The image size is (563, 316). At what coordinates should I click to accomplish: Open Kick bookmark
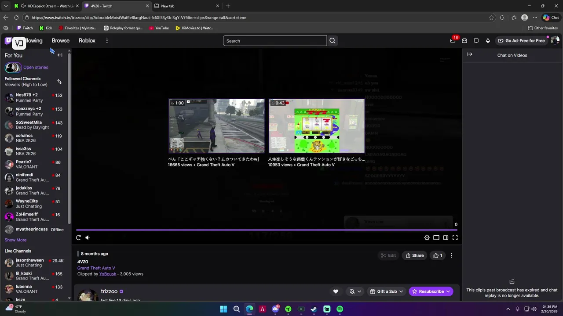tap(46, 28)
